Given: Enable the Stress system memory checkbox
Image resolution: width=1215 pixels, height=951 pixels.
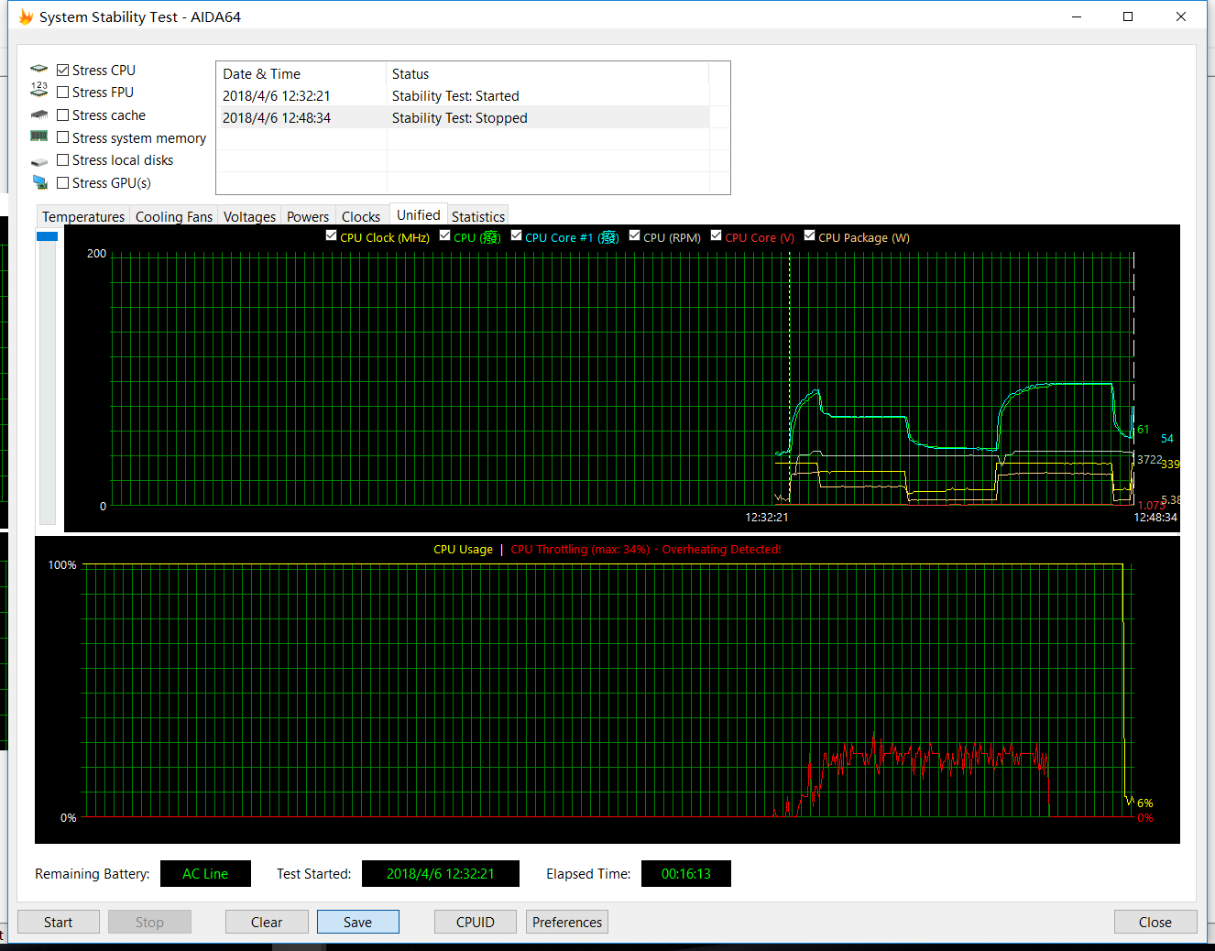Looking at the screenshot, I should (x=63, y=137).
